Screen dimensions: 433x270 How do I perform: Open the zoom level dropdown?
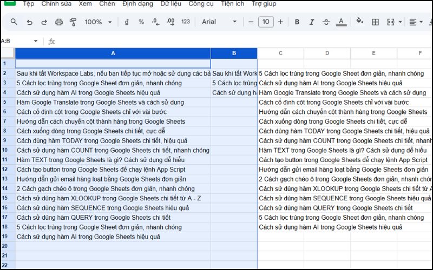tap(98, 22)
